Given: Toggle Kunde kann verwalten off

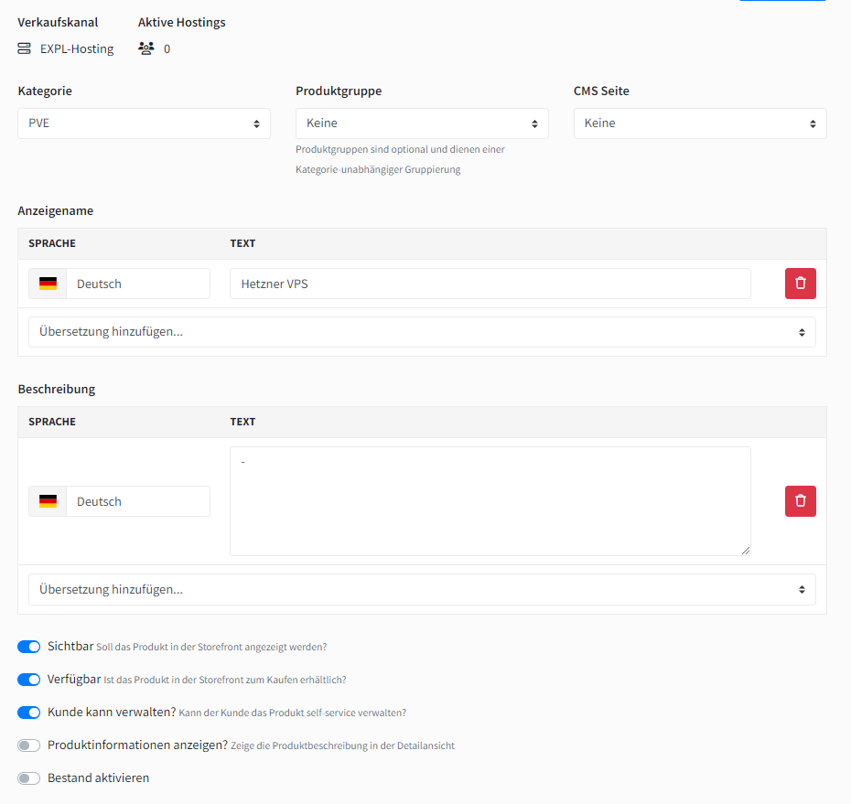Looking at the screenshot, I should click(x=29, y=713).
